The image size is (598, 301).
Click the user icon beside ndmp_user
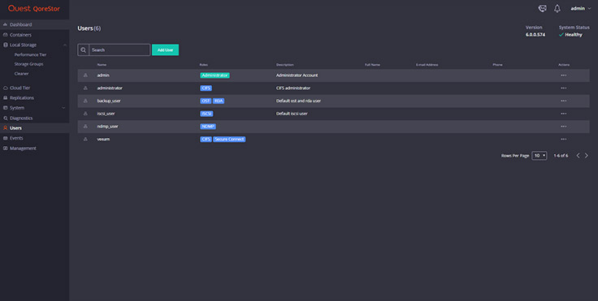click(85, 127)
